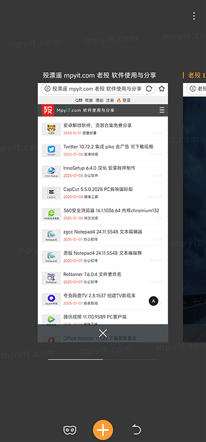
Task: Click MpyiT.com 软件使用与分享 header text
Action: [x=85, y=110]
